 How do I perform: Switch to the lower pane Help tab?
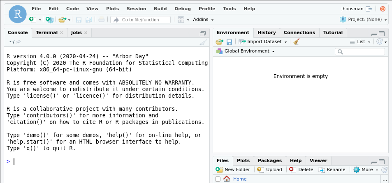tap(296, 160)
